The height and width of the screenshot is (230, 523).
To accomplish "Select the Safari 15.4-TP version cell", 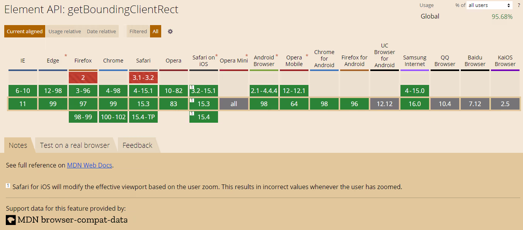I will (x=143, y=117).
